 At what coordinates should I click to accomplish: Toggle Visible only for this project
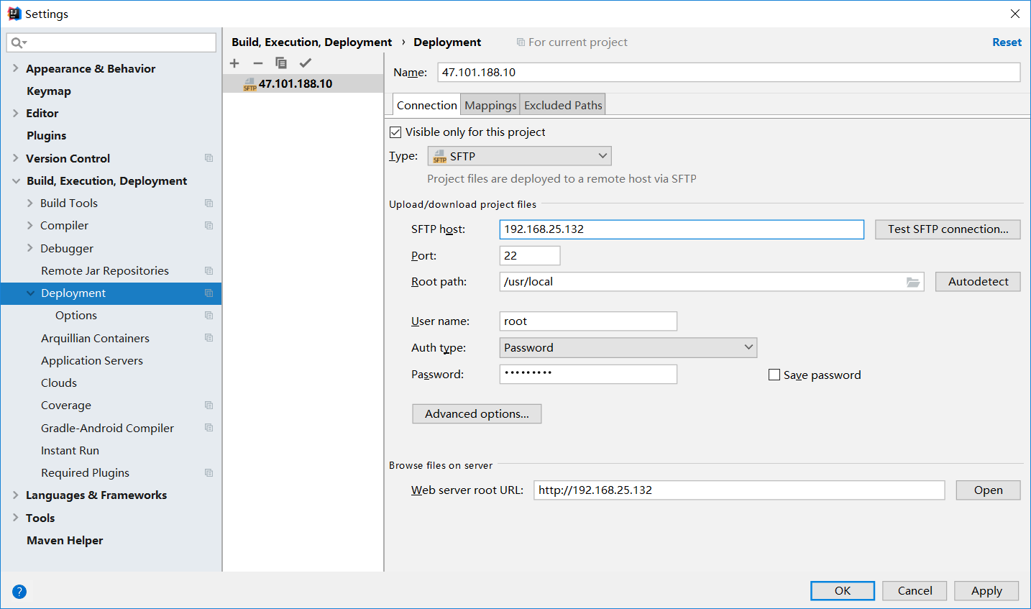[x=395, y=132]
